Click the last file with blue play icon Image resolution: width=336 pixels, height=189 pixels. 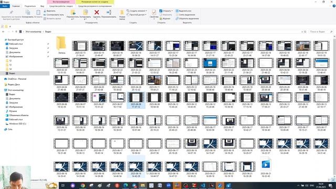[266, 164]
